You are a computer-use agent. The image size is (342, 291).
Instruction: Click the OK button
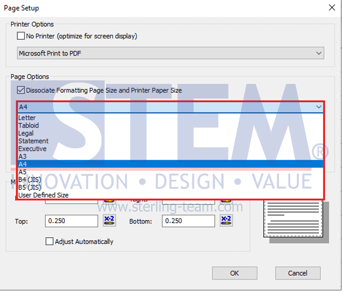click(x=234, y=273)
